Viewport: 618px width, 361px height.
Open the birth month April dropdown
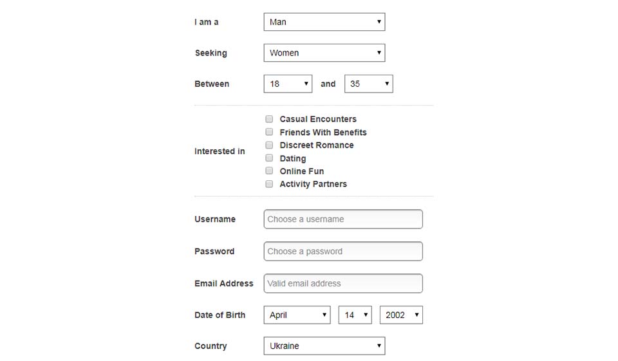297,315
